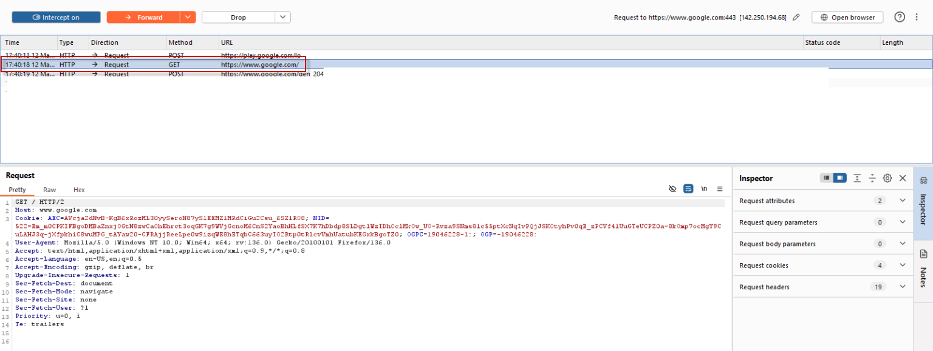Toggle soft word wrap in the request editor
This screenshot has height=351, width=933.
688,189
